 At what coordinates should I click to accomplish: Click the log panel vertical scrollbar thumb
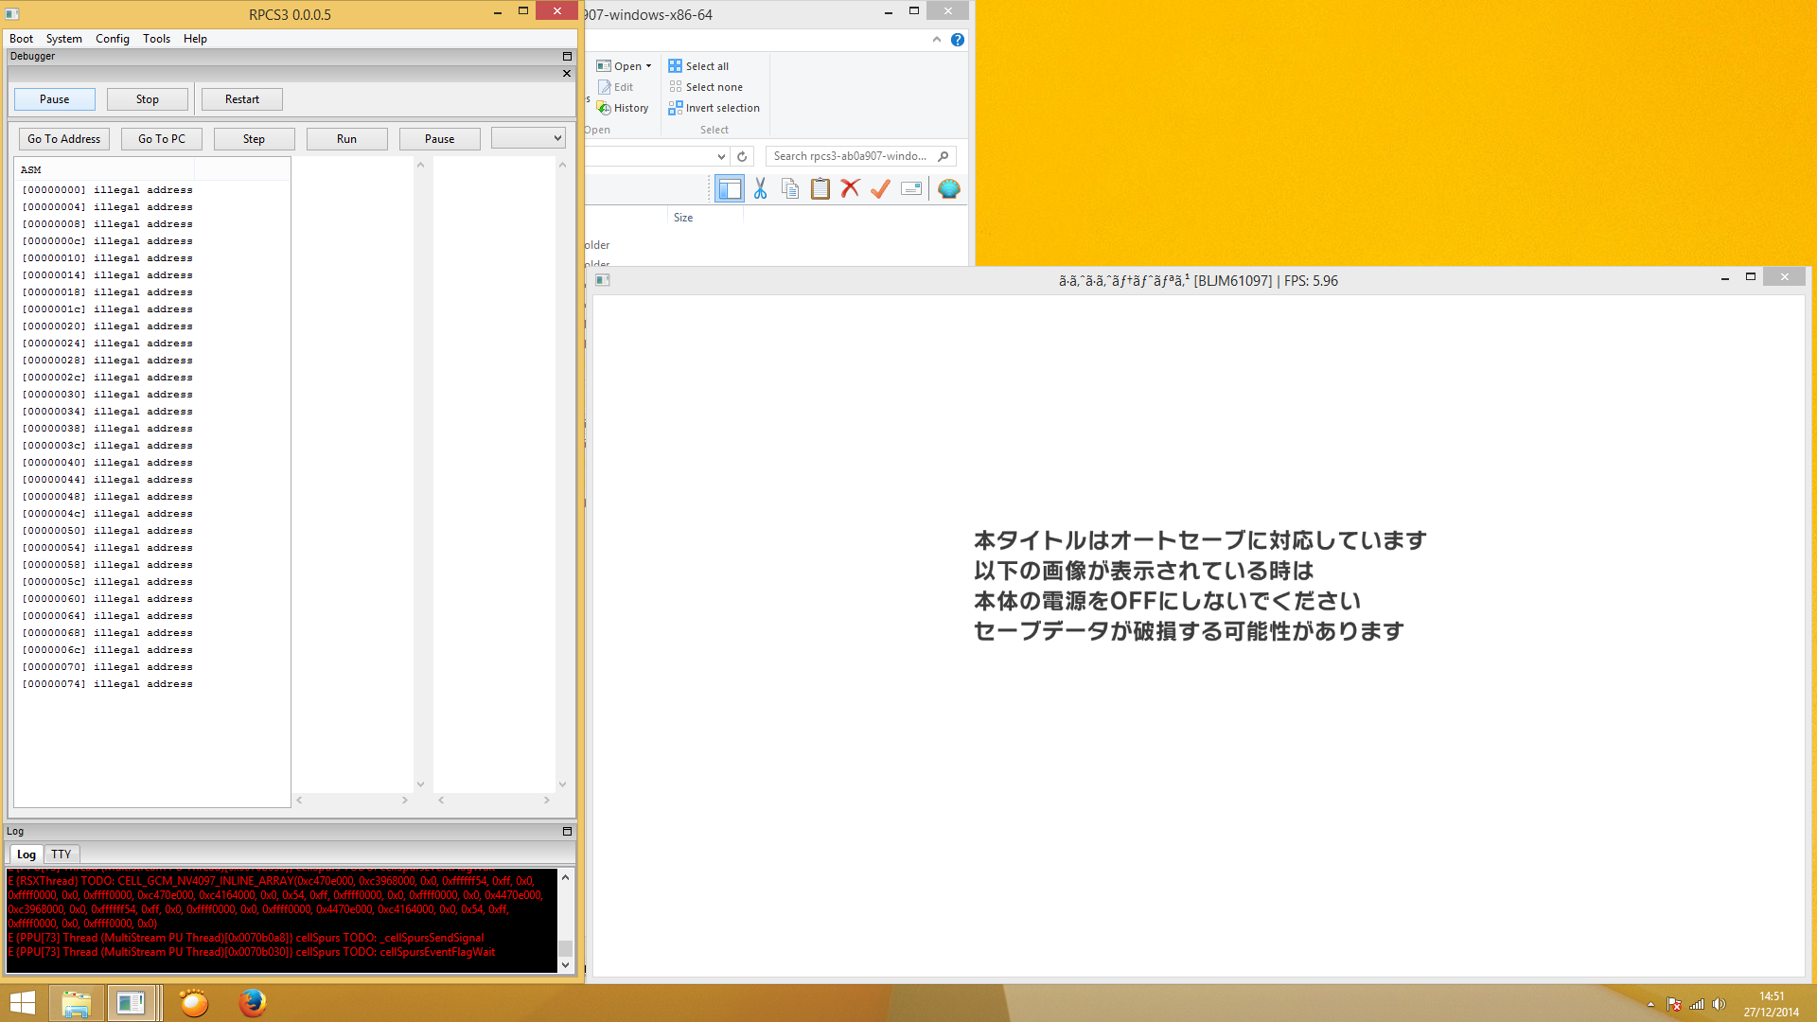coord(565,947)
